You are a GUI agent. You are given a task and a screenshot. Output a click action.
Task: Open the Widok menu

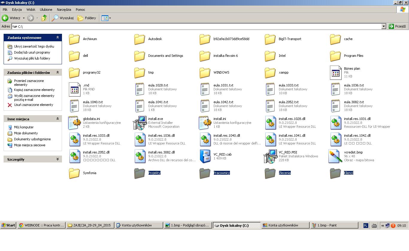pos(31,10)
